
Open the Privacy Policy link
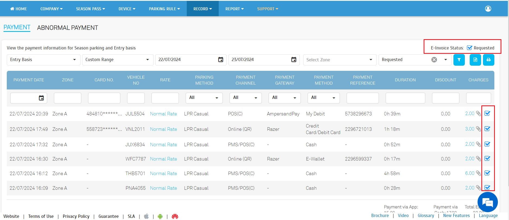(x=76, y=216)
